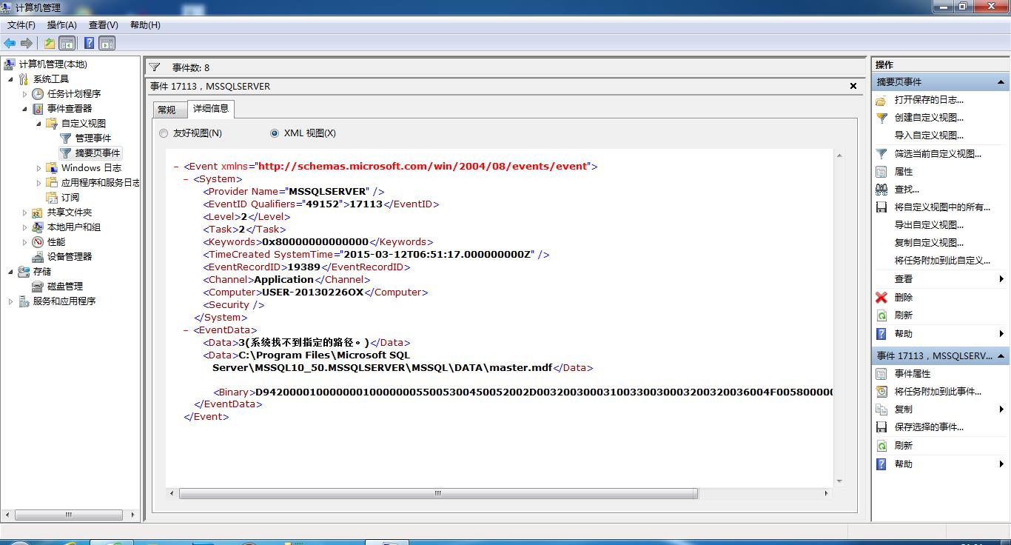1011x545 pixels.
Task: Click the Forward arrow toolbar icon
Action: (x=27, y=44)
